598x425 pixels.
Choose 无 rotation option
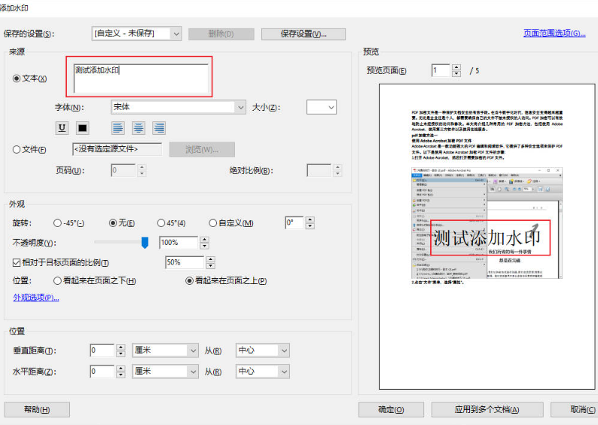113,223
